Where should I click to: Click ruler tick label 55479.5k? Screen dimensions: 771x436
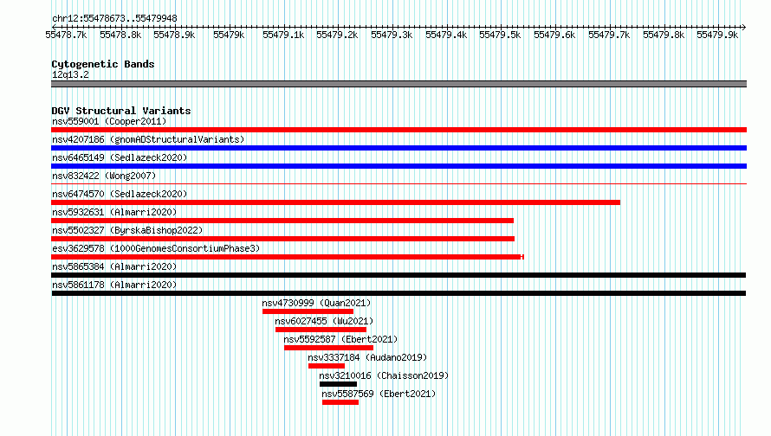click(x=500, y=35)
